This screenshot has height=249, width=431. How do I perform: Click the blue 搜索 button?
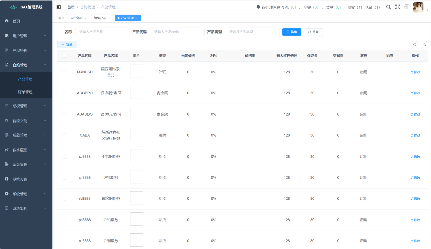pyautogui.click(x=292, y=32)
